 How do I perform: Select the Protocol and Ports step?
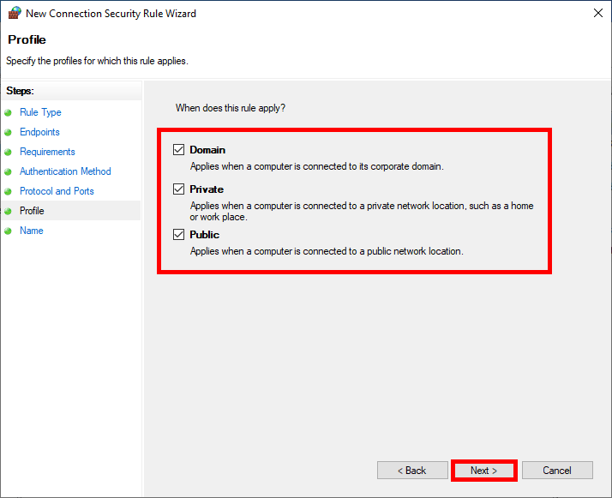pyautogui.click(x=57, y=191)
